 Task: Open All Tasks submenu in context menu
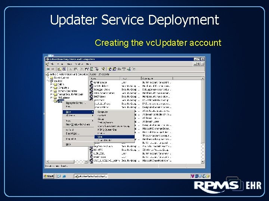pyautogui.click(x=78, y=115)
